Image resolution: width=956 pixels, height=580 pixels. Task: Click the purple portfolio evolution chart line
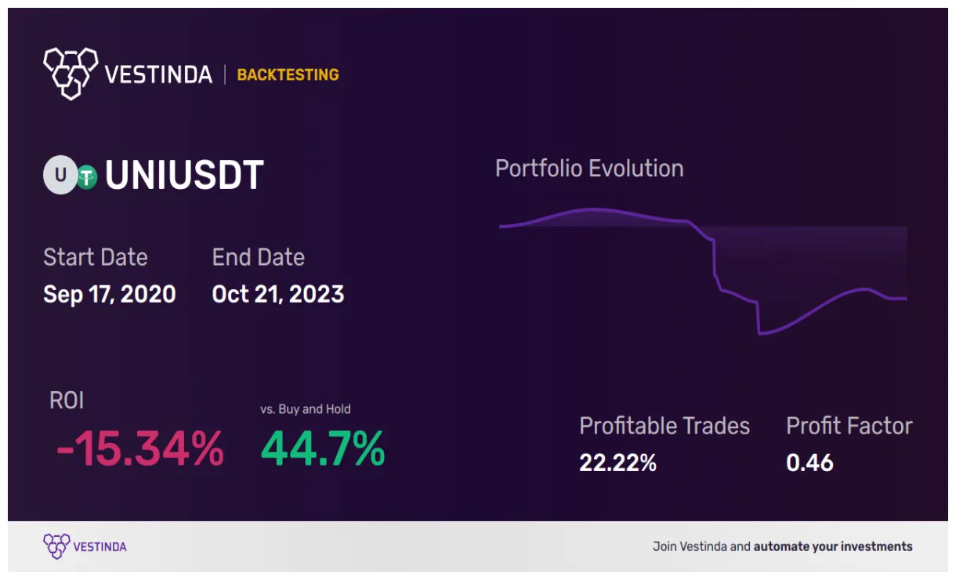[596, 210]
